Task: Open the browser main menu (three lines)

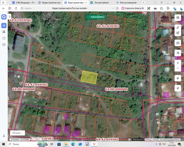Action: [x=162, y=2]
